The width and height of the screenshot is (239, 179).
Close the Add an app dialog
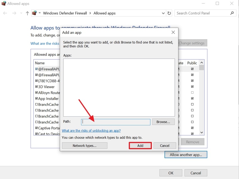click(x=173, y=32)
